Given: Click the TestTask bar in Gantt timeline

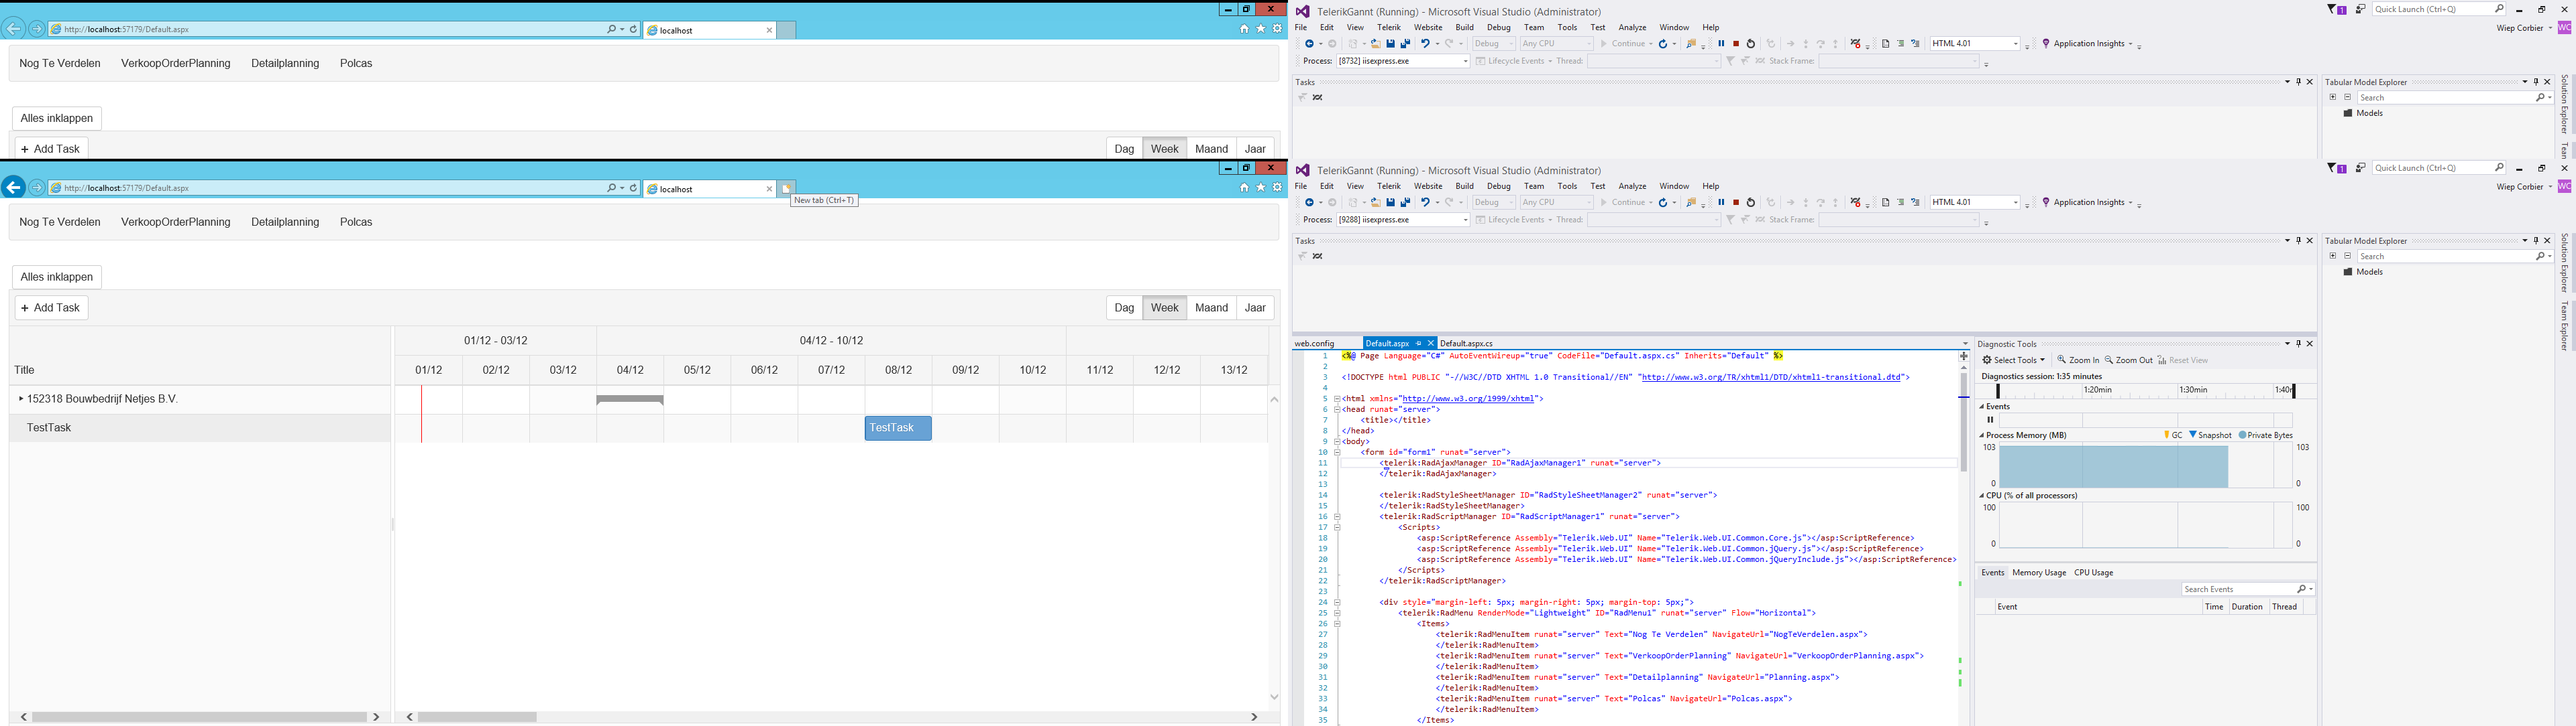Looking at the screenshot, I should tap(897, 429).
